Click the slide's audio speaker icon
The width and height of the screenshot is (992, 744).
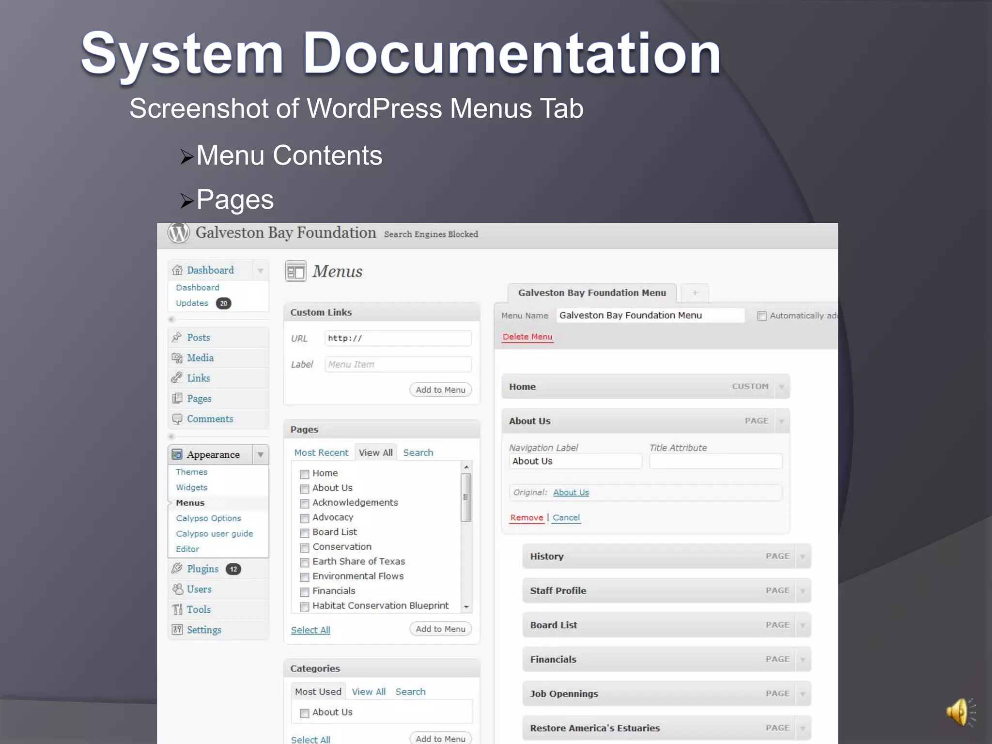961,712
